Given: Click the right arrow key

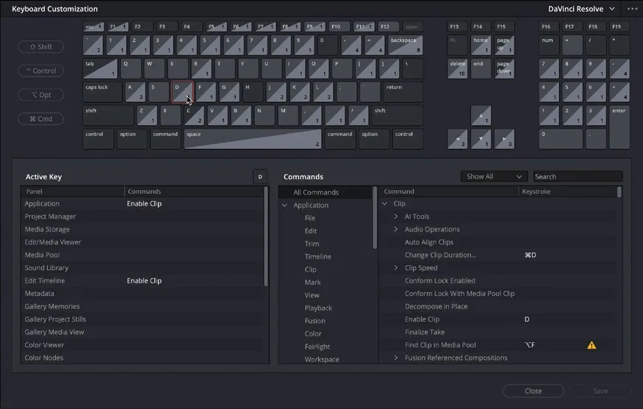Looking at the screenshot, I should (504, 139).
